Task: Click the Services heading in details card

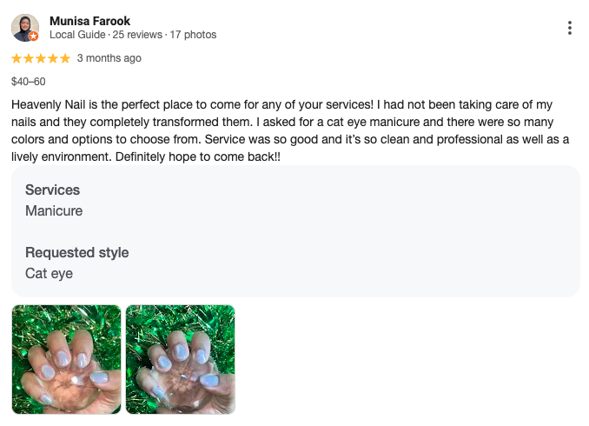Action: [53, 190]
